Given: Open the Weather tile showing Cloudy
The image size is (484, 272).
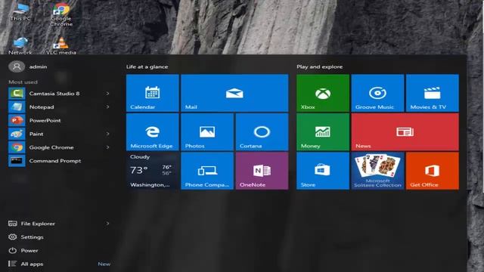Looking at the screenshot, I should pyautogui.click(x=153, y=171).
